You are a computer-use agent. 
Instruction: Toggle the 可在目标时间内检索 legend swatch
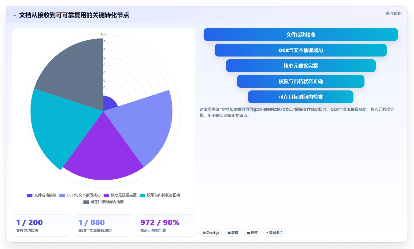click(86, 202)
